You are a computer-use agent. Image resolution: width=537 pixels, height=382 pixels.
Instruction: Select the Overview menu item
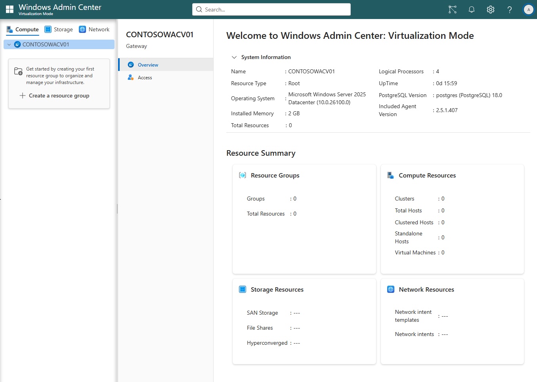click(x=148, y=65)
